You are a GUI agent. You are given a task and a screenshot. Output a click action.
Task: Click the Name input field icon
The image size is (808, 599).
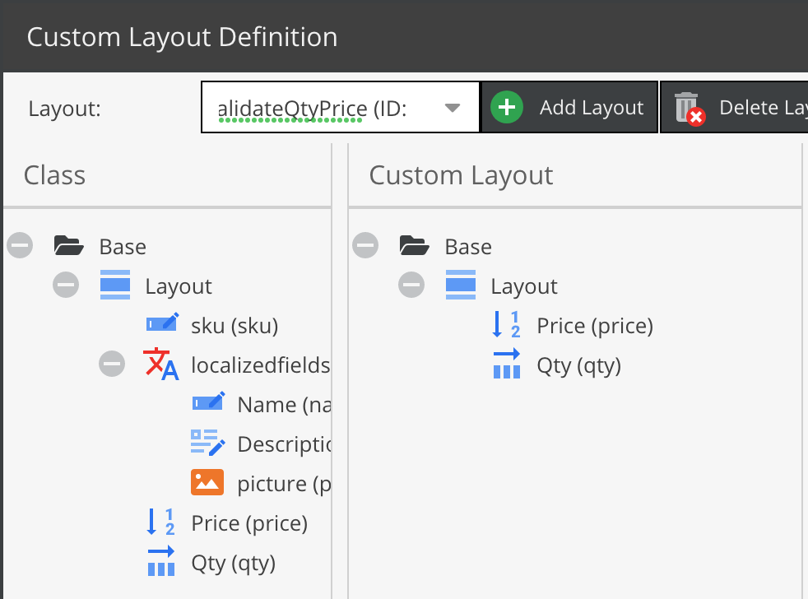tap(207, 404)
